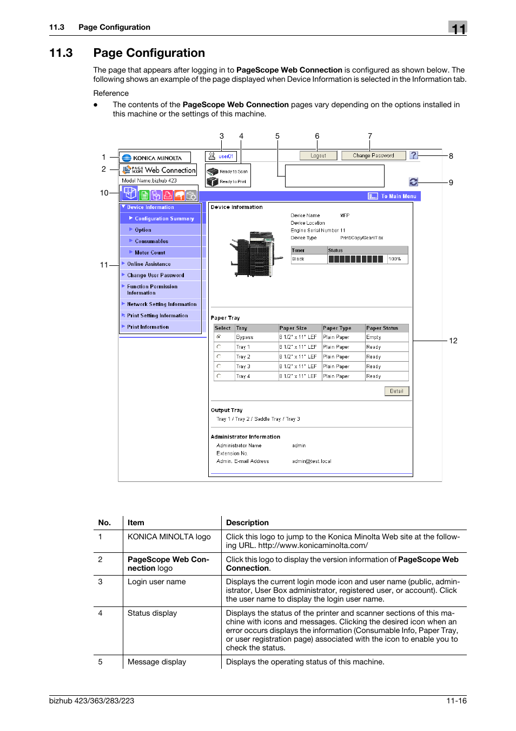Select the purple Box tab icon
516x731 pixels.
pyautogui.click(x=156, y=195)
